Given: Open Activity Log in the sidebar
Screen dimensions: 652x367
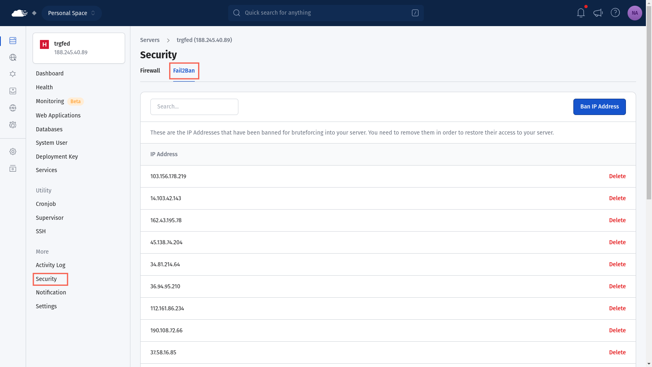Looking at the screenshot, I should point(51,265).
